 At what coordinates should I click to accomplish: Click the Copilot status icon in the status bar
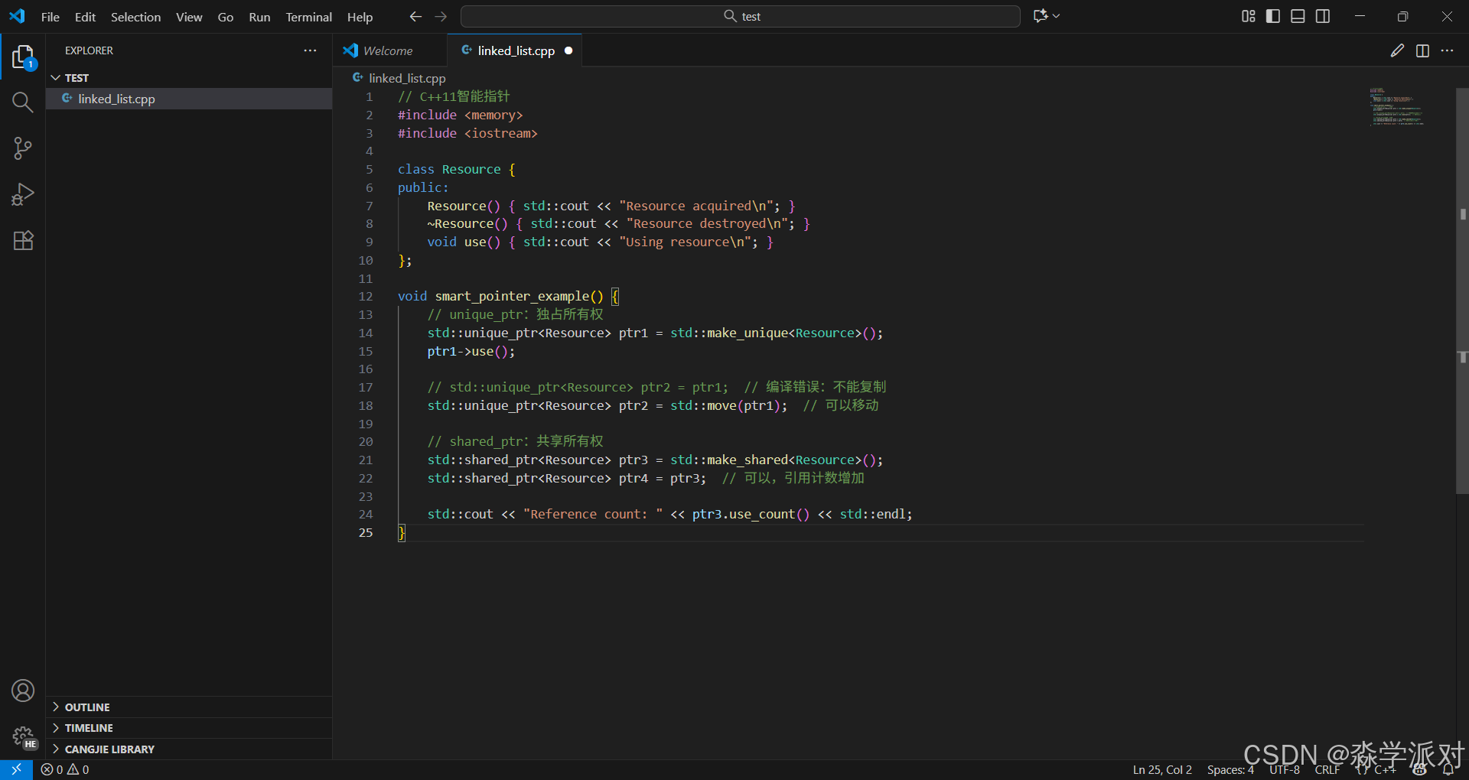(x=1420, y=770)
